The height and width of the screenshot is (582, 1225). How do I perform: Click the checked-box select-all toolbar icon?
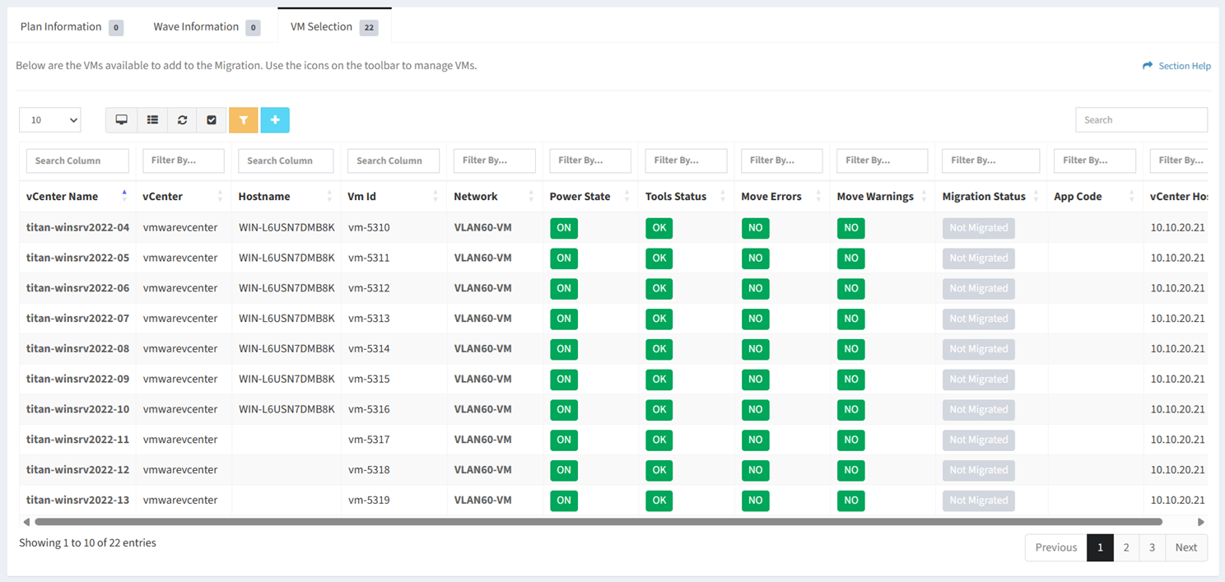(212, 120)
